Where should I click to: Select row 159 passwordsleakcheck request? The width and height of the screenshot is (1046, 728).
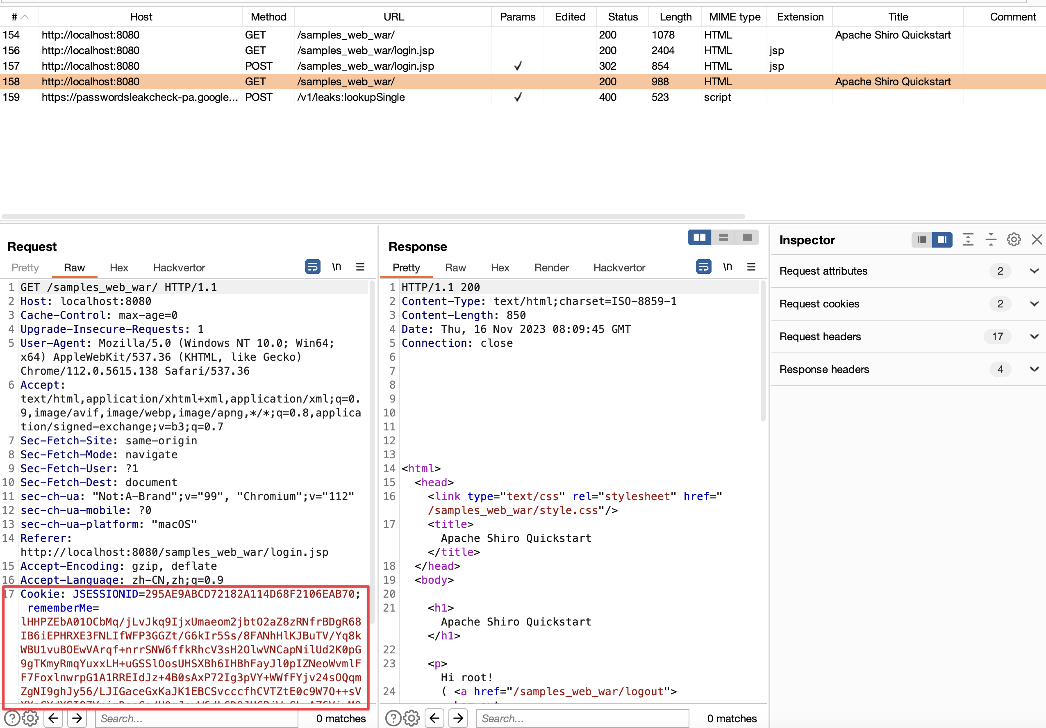[523, 97]
